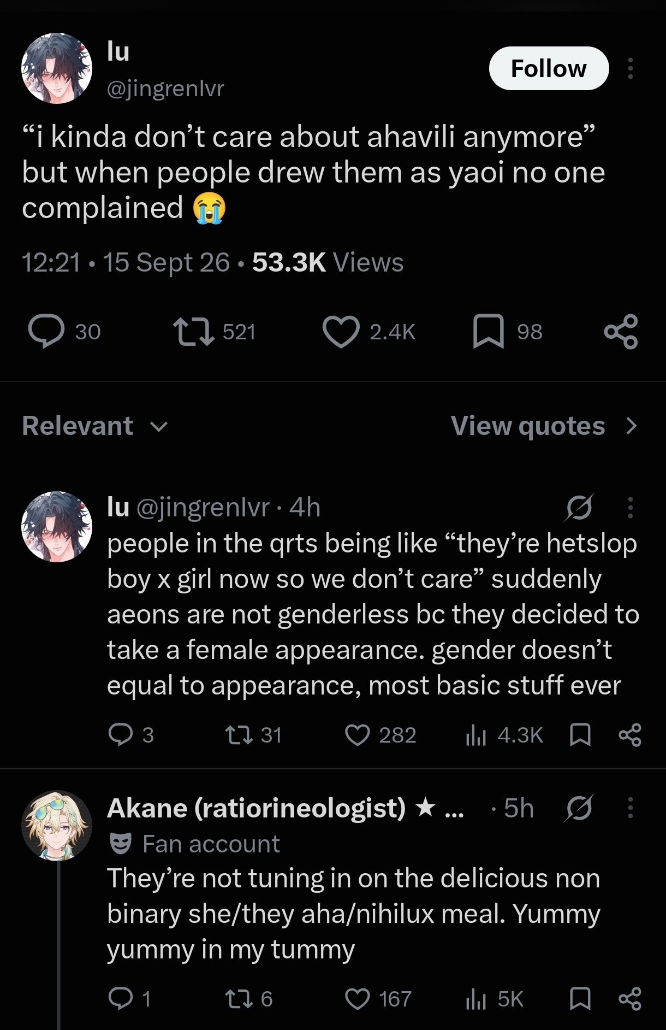
Task: Open more options on lu's reply
Action: tap(631, 507)
